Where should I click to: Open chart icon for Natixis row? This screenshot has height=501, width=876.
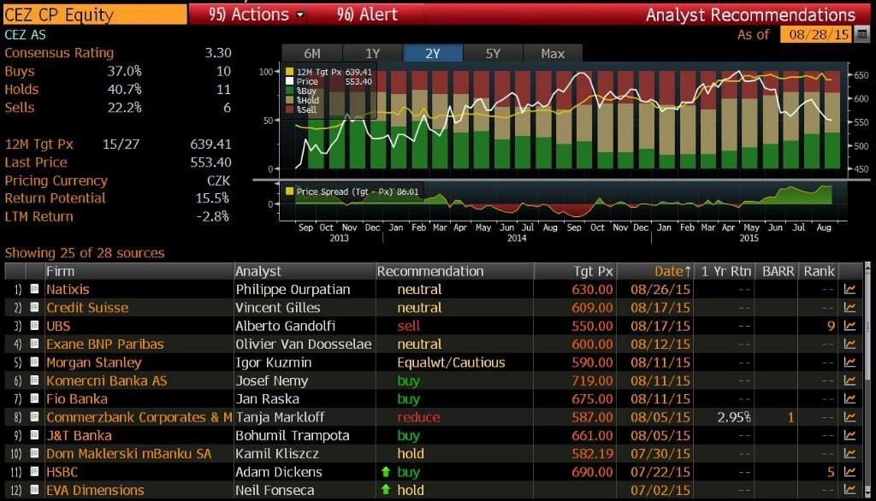pyautogui.click(x=849, y=289)
